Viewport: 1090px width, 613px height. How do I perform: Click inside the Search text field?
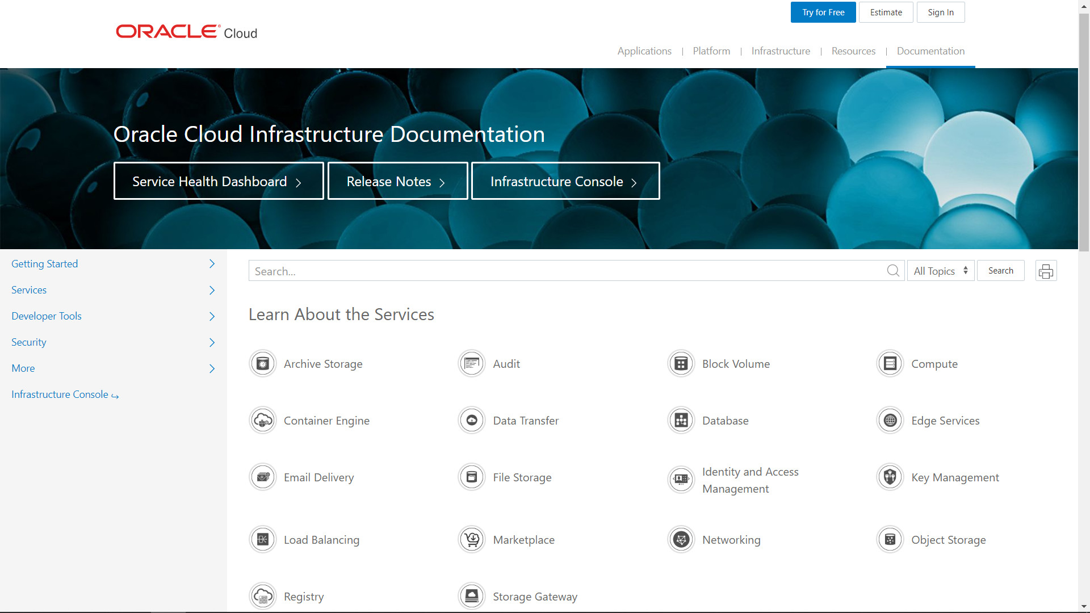(x=568, y=271)
